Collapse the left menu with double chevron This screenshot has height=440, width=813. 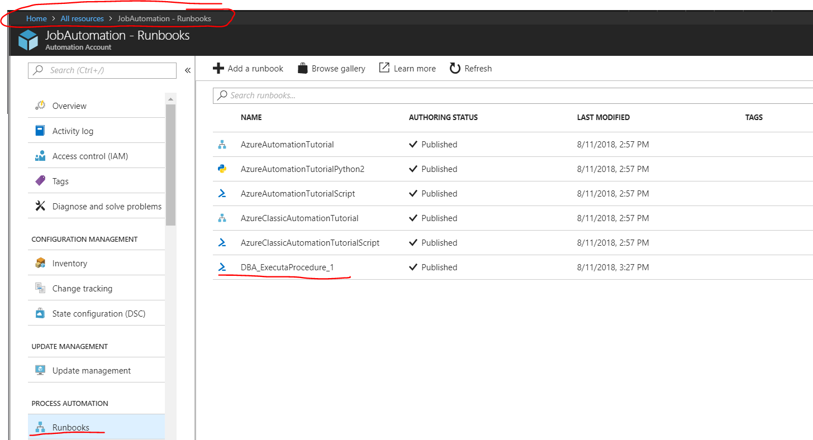pyautogui.click(x=188, y=70)
